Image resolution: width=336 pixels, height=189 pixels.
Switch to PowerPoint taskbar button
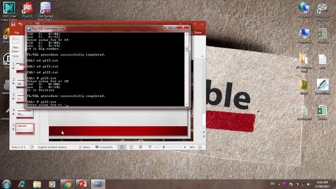tap(83, 184)
